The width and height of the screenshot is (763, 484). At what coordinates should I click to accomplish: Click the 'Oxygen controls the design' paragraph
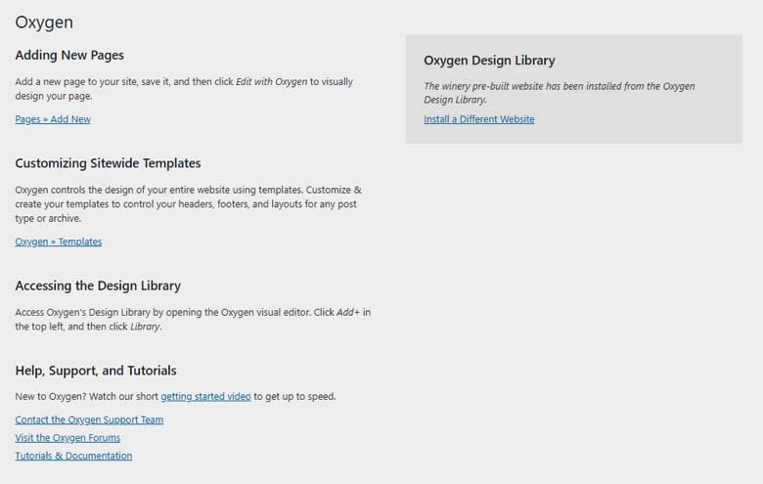point(189,203)
